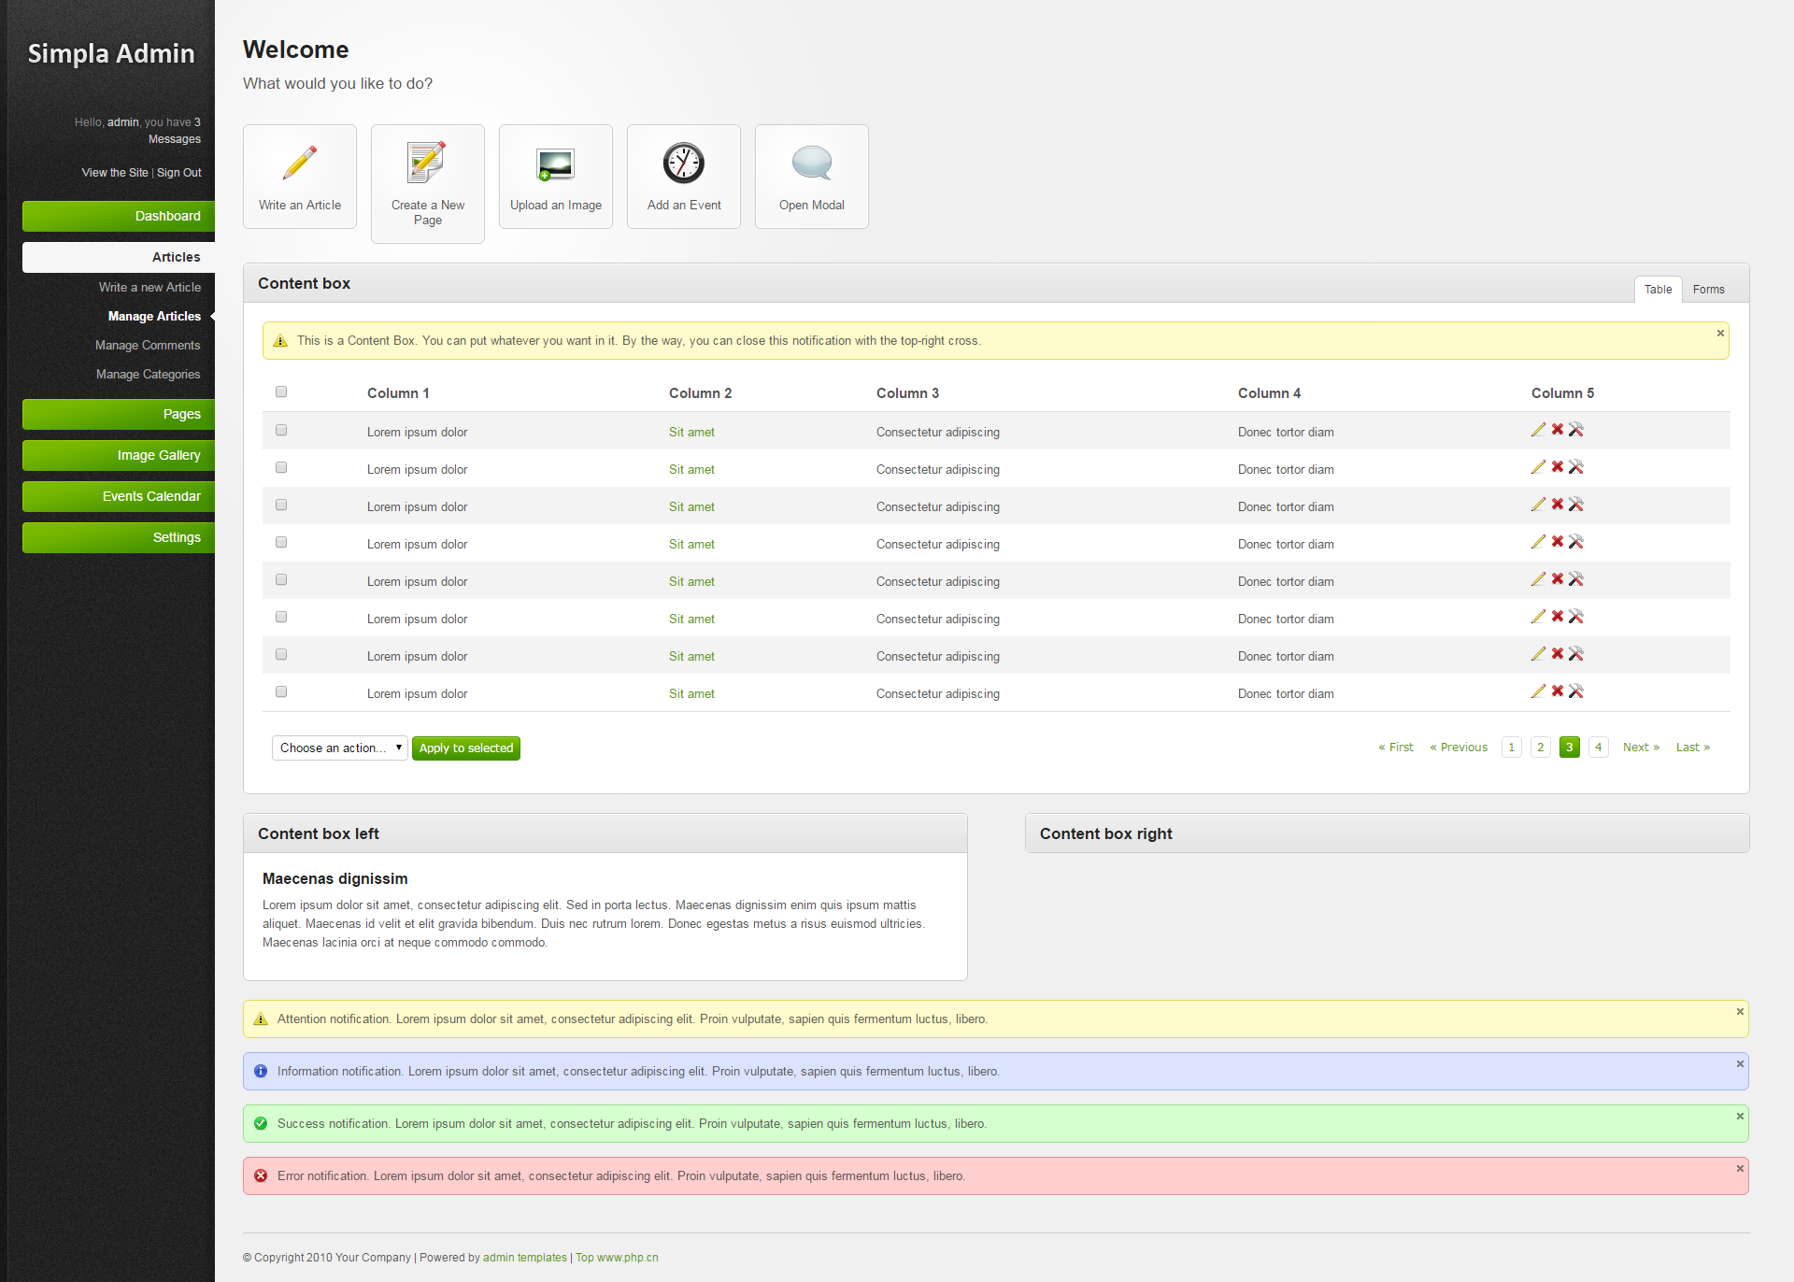Click the hammer tools icon in the sixth table row
This screenshot has height=1282, width=1794.
pos(1576,617)
